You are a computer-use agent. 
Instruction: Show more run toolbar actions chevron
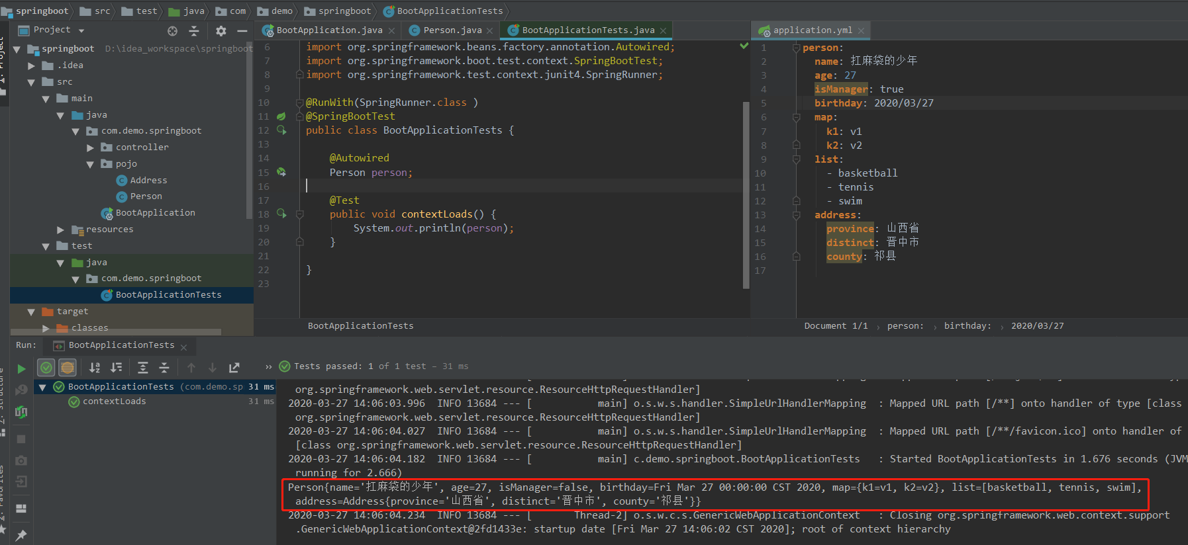tap(268, 366)
